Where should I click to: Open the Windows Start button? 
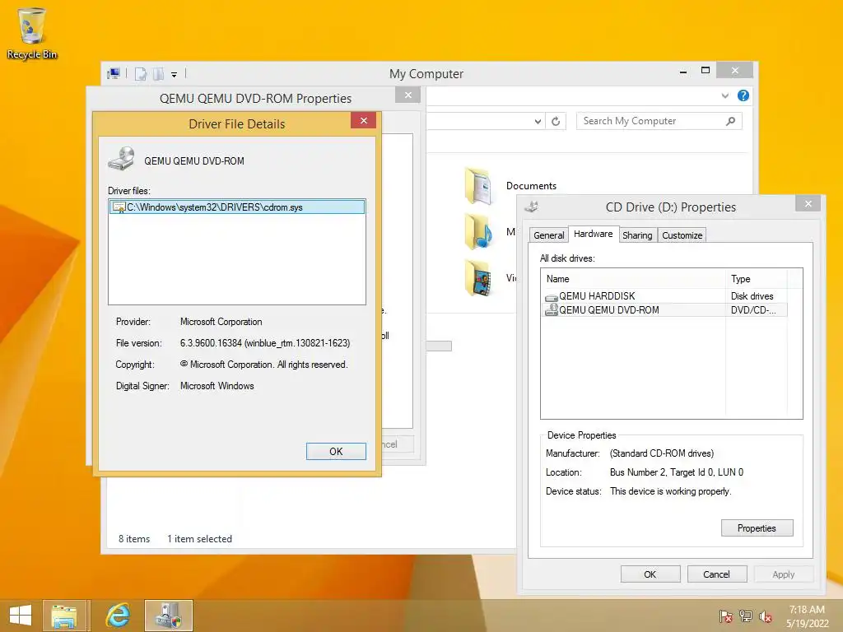point(21,616)
